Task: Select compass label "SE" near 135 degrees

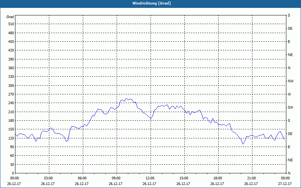Action: pyautogui.click(x=290, y=134)
